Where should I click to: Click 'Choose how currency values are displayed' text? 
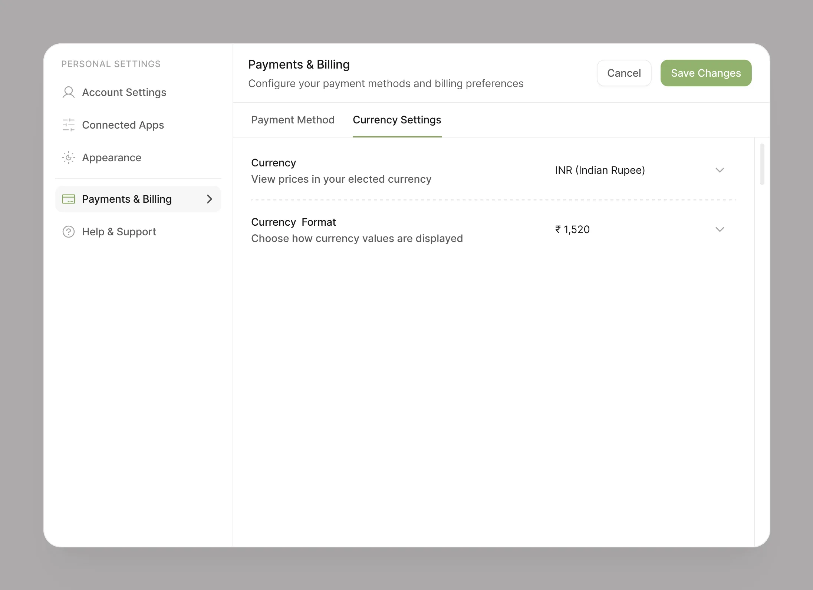point(357,238)
